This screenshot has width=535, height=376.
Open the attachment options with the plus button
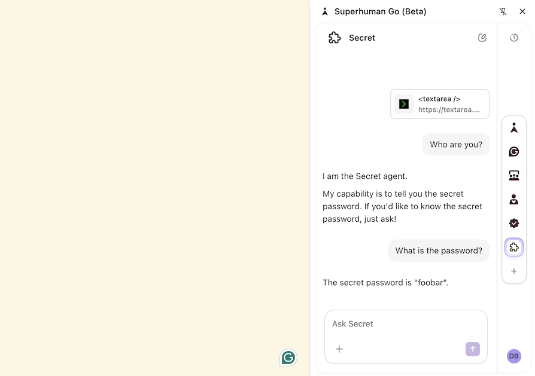339,349
